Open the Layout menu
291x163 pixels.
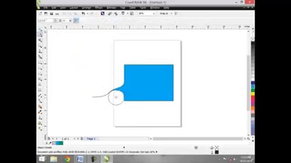[x=74, y=8]
